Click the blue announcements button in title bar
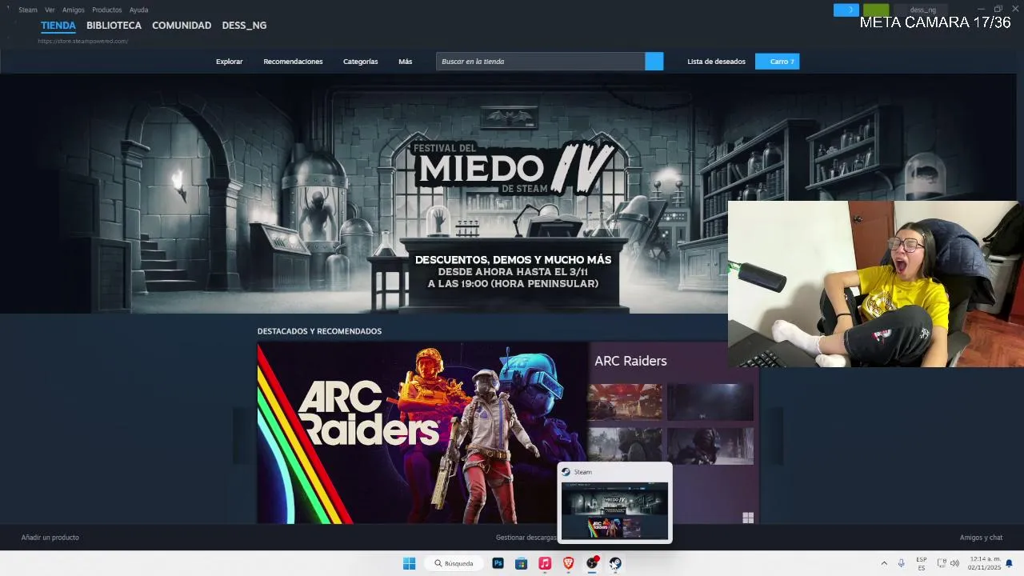 pyautogui.click(x=846, y=10)
